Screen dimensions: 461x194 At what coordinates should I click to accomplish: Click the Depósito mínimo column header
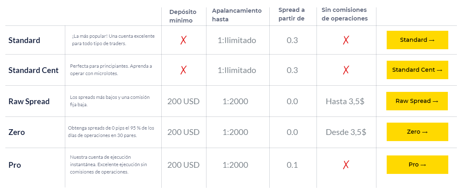(183, 16)
